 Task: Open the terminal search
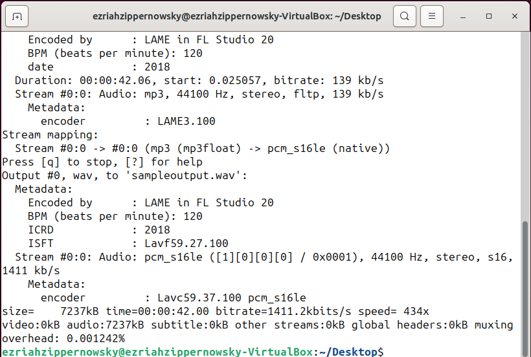click(404, 16)
